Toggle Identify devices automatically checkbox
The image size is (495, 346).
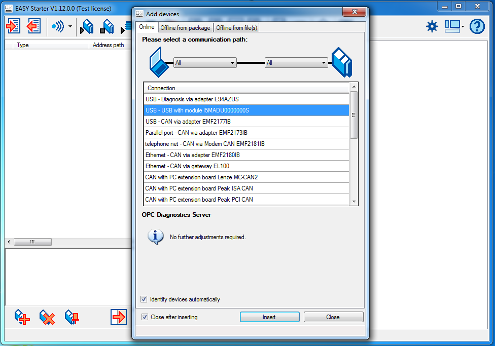pyautogui.click(x=144, y=299)
